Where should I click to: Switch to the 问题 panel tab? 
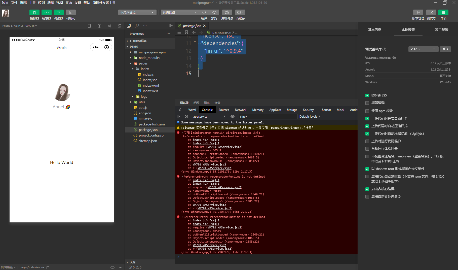pyautogui.click(x=196, y=103)
